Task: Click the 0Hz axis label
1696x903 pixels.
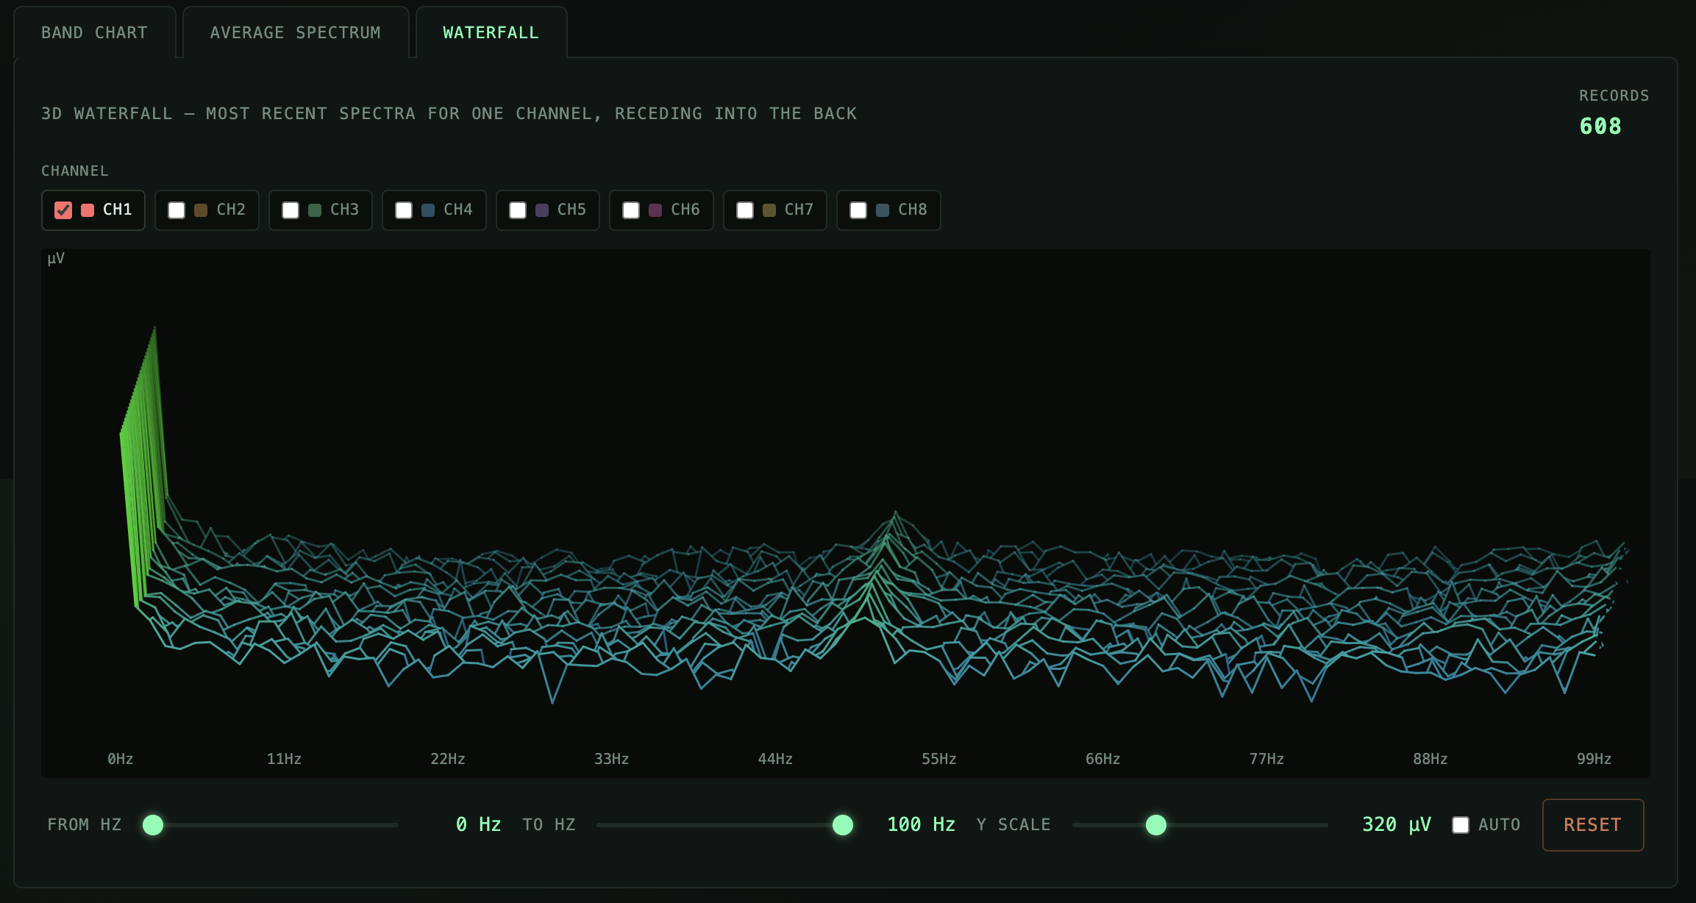Action: [x=121, y=759]
